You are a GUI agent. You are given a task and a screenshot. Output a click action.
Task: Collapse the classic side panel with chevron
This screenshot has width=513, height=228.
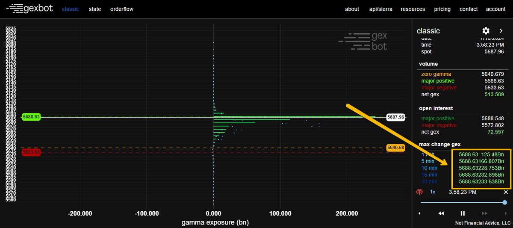(x=501, y=31)
